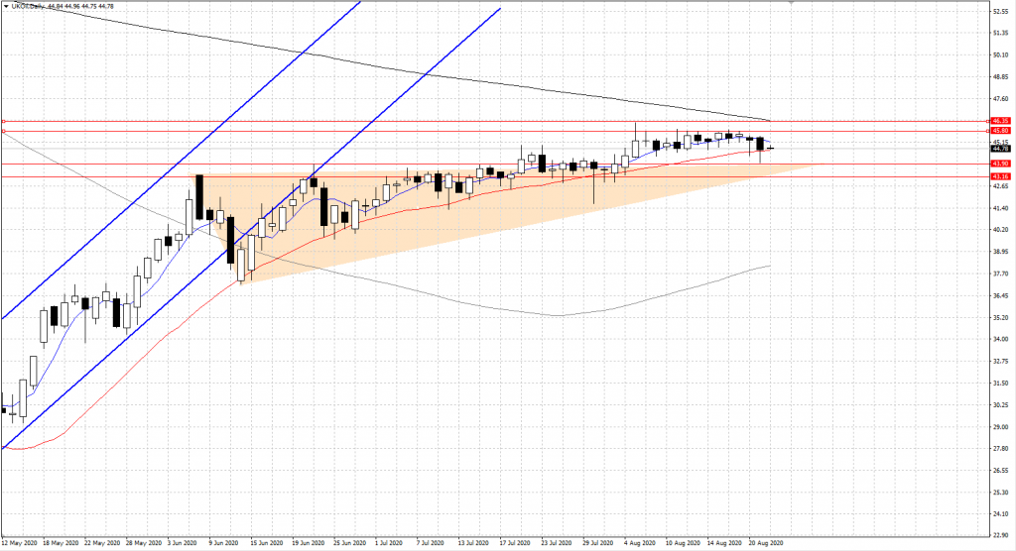Click the 12 May 2020 date label
The height and width of the screenshot is (551, 1016).
point(20,543)
